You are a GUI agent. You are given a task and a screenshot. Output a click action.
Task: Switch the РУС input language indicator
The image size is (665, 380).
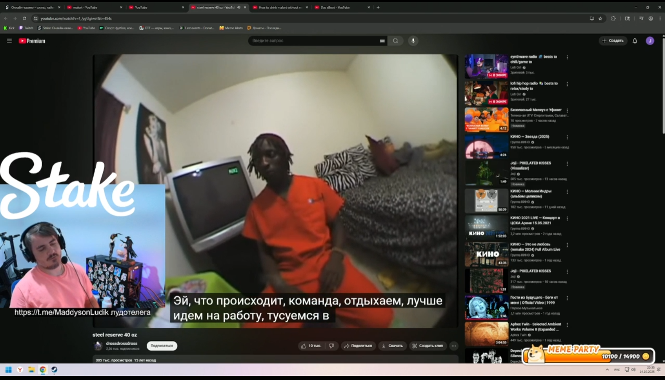click(617, 370)
